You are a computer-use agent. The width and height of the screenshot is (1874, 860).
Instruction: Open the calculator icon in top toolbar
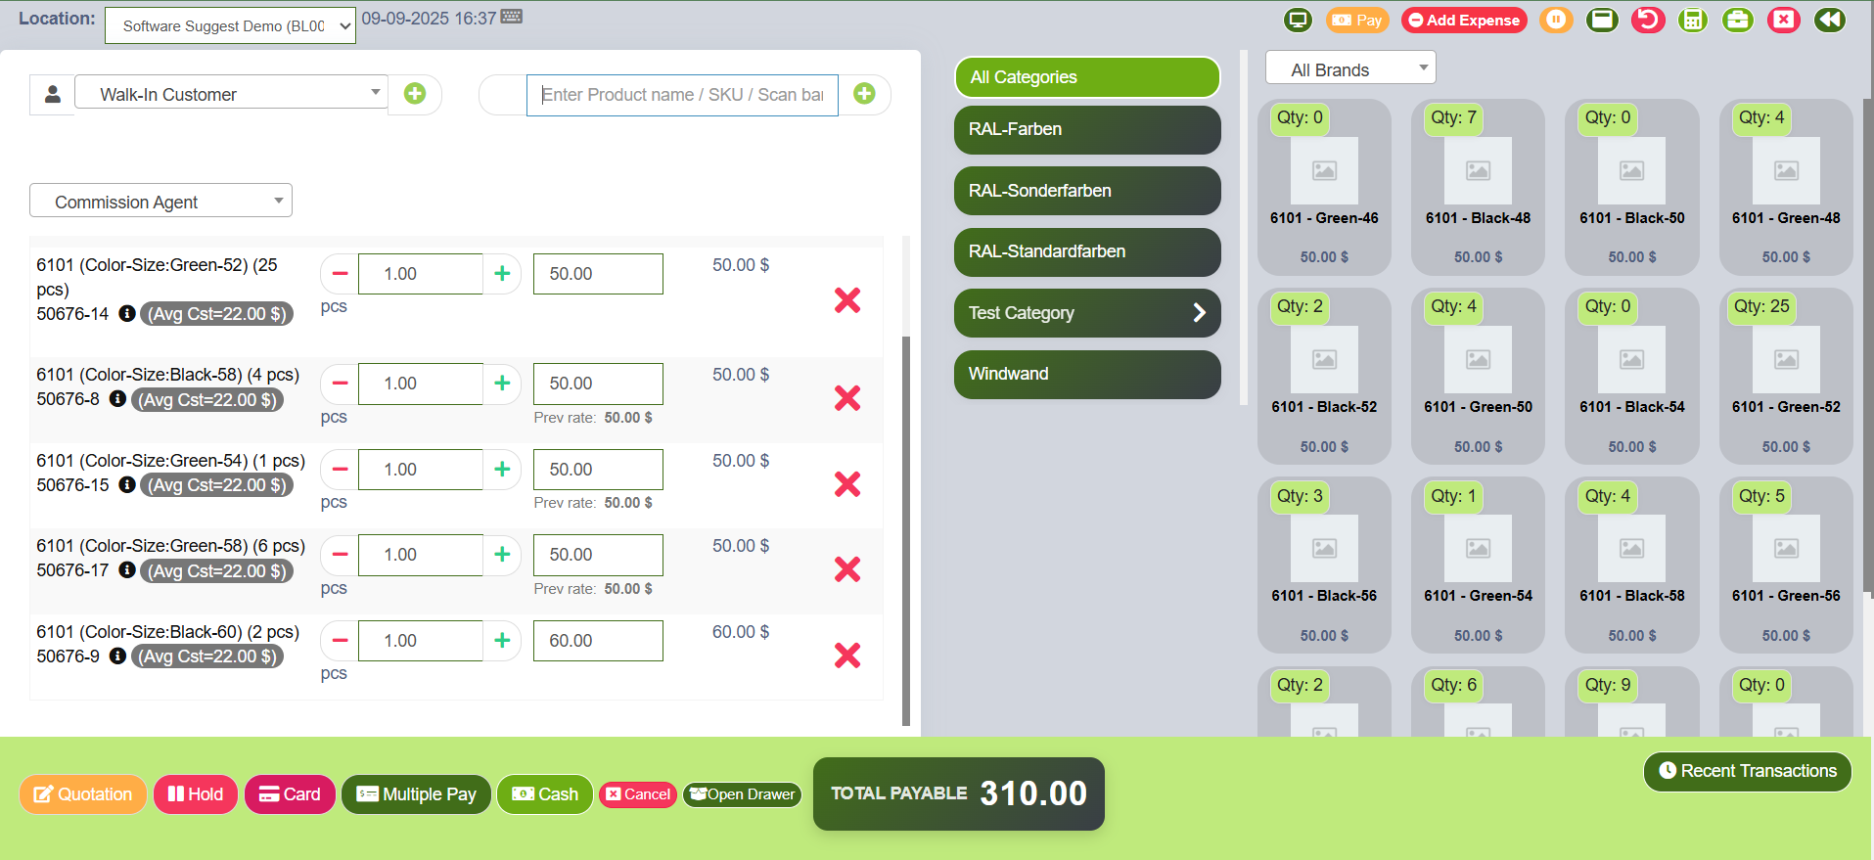[1692, 20]
